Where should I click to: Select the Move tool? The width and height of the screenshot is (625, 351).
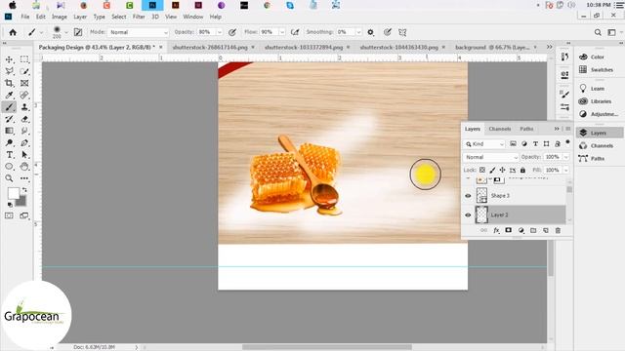pyautogui.click(x=9, y=59)
